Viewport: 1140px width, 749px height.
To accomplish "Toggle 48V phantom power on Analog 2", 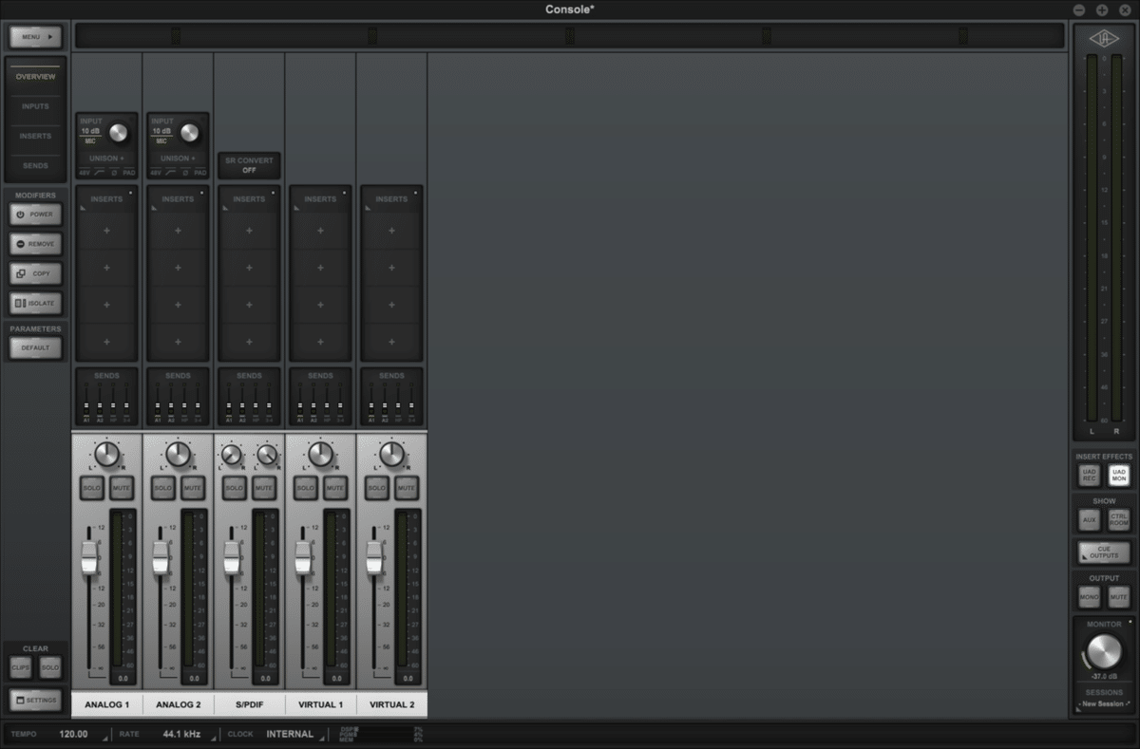I will (x=156, y=173).
